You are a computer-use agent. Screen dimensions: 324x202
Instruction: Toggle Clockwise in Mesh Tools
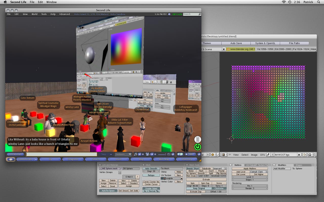(x=219, y=189)
